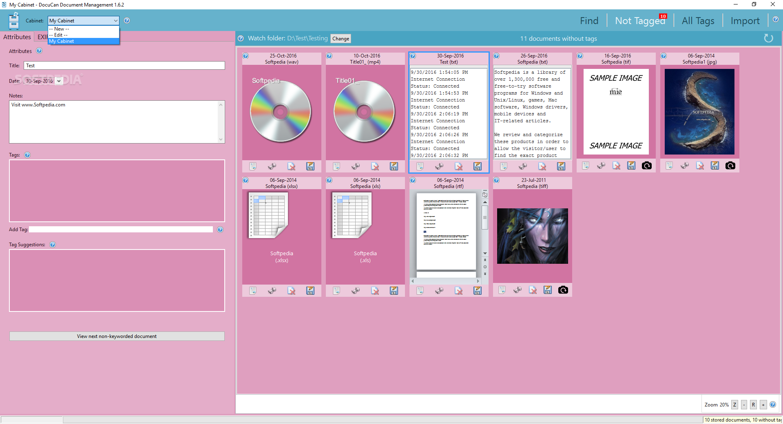Select the Softpedia (tiff) image thumbnail

[x=532, y=236]
